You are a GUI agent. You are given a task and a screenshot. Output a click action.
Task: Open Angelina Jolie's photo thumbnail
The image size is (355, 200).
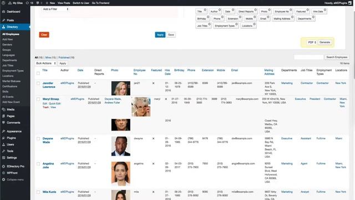coord(121,173)
